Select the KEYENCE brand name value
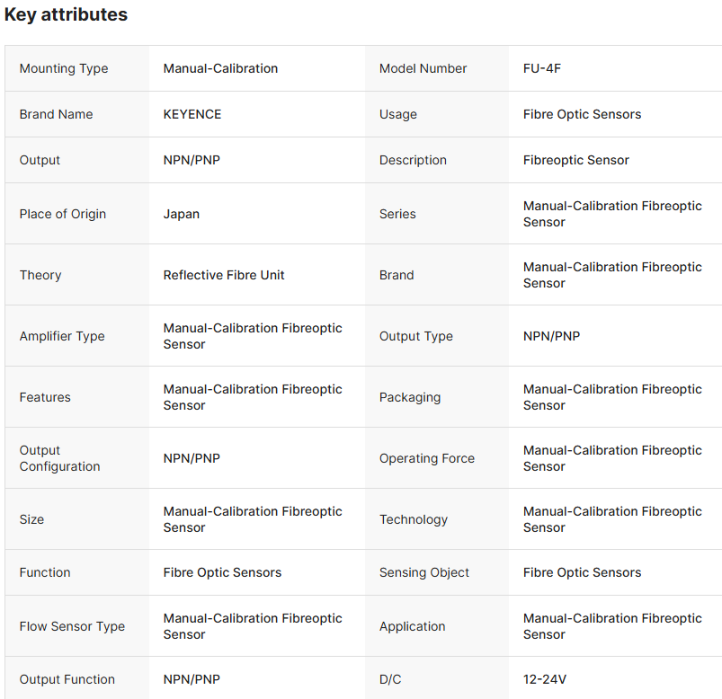Image resolution: width=722 pixels, height=699 pixels. (192, 114)
